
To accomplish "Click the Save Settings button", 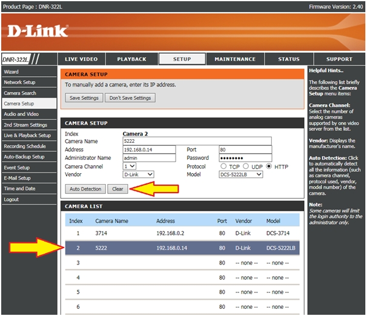I will tap(84, 97).
